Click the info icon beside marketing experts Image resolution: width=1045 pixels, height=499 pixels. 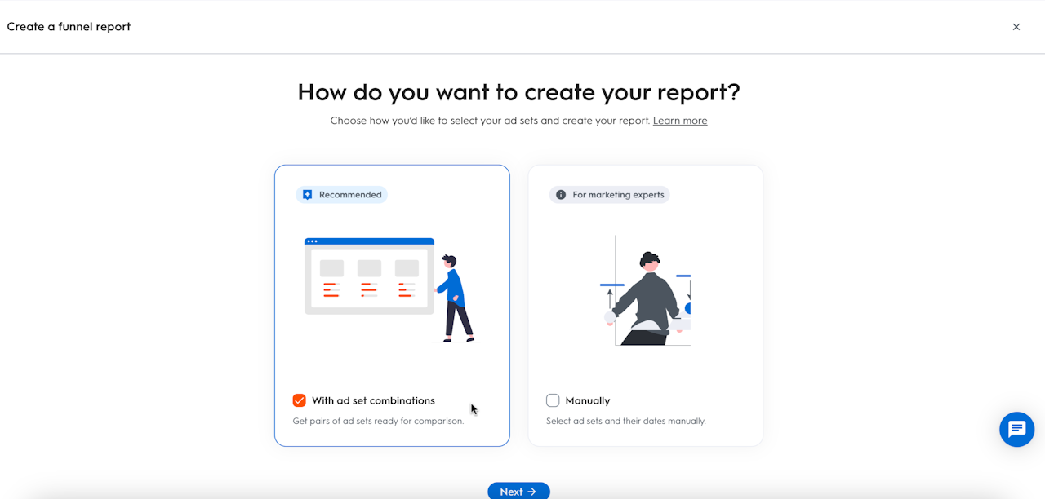(561, 195)
